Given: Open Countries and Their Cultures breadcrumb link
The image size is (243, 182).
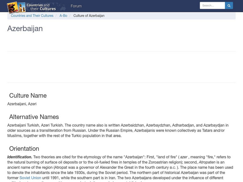Looking at the screenshot, I should pos(32,16).
